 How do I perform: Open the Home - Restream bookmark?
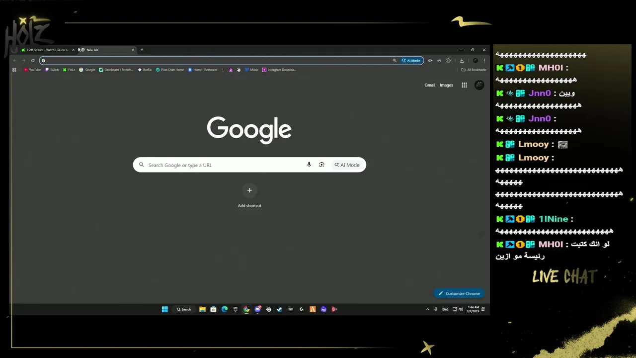[203, 70]
